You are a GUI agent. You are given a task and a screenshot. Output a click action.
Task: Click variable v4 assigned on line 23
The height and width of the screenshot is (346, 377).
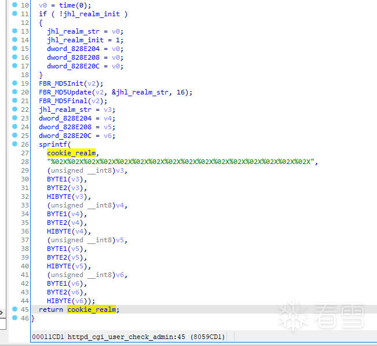tap(108, 119)
